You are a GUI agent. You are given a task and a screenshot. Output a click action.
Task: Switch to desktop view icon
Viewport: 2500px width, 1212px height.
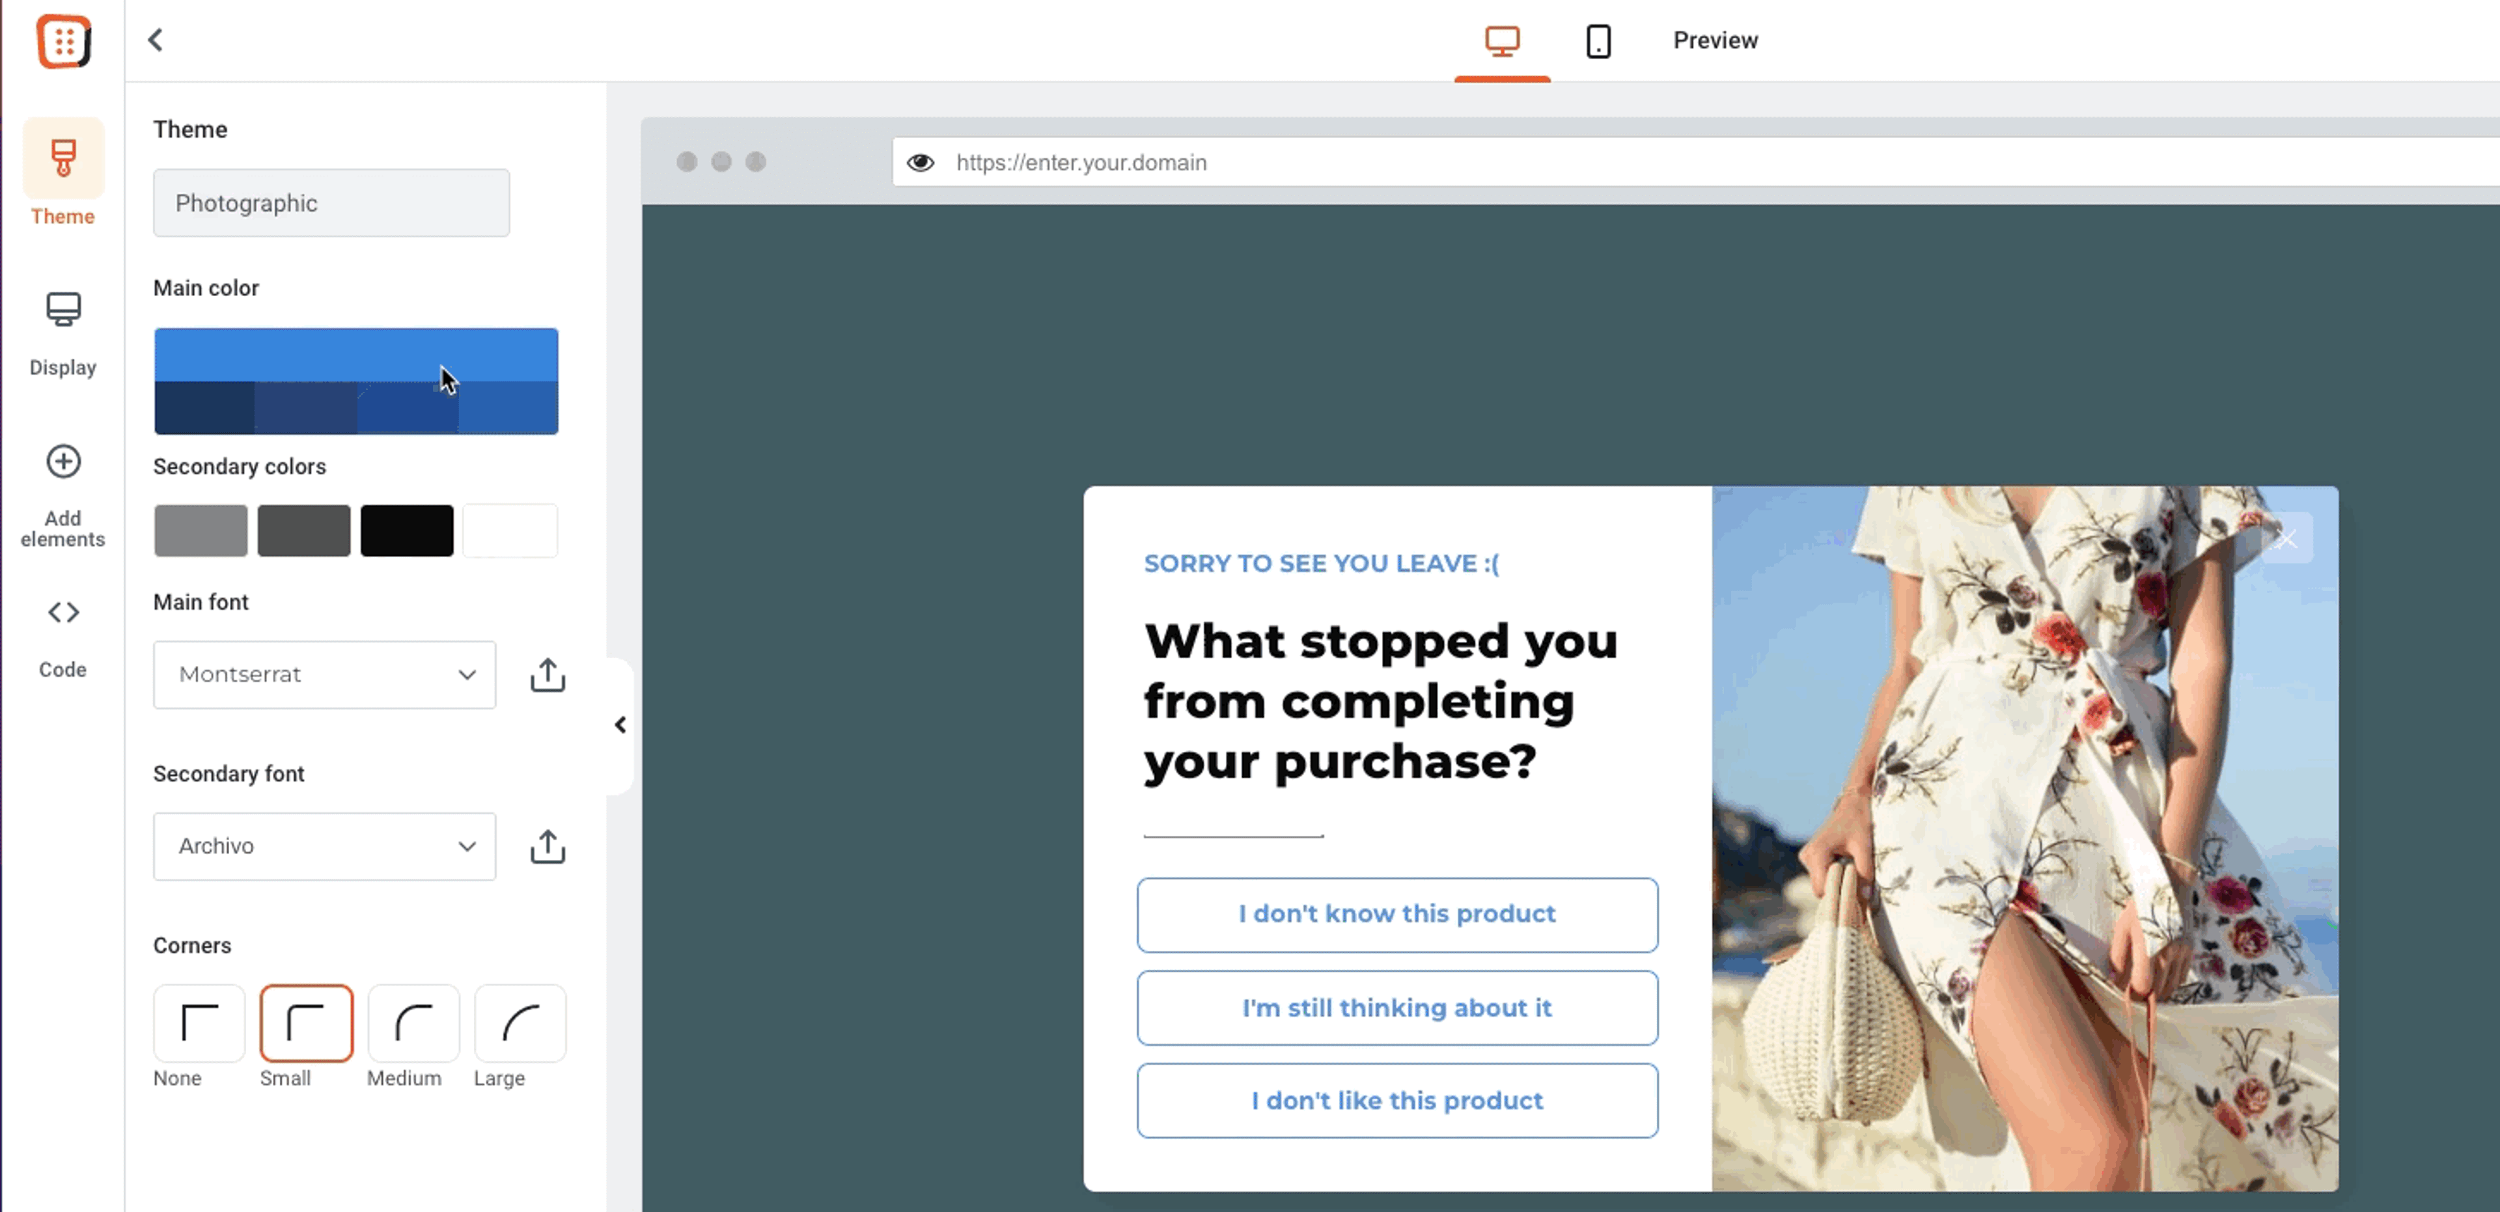point(1501,41)
